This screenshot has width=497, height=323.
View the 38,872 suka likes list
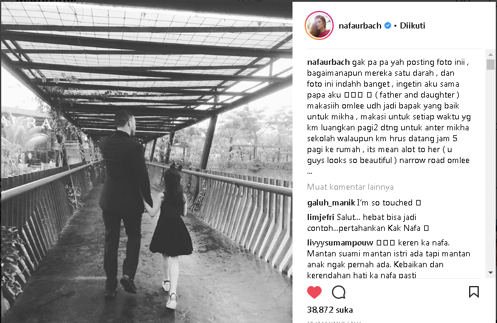point(330,310)
